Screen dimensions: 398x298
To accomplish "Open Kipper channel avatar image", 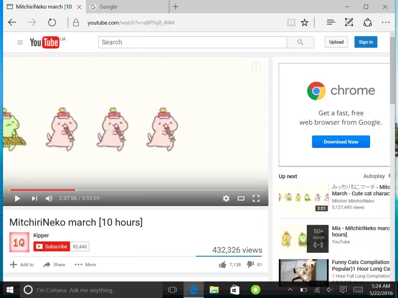I will tap(19, 242).
